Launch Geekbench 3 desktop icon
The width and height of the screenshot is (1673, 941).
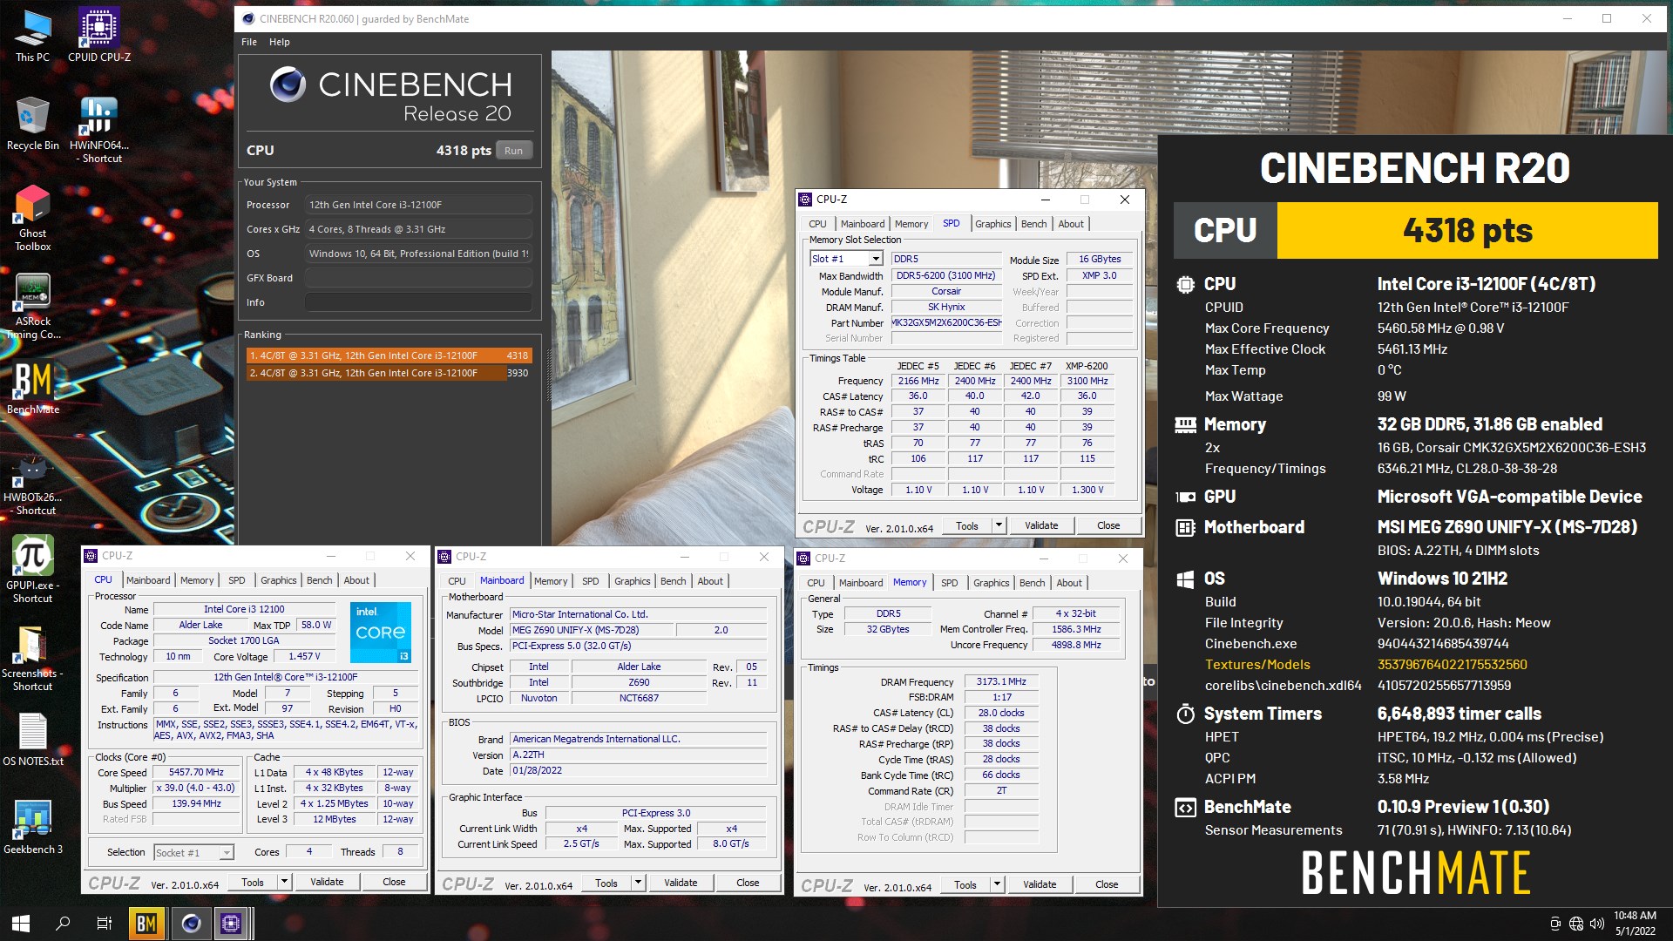tap(32, 827)
